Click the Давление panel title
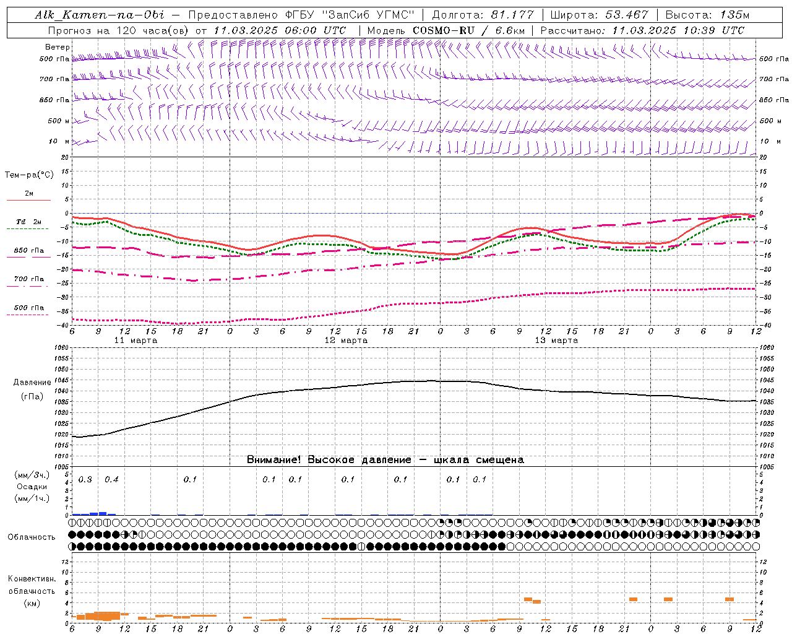 tap(32, 383)
